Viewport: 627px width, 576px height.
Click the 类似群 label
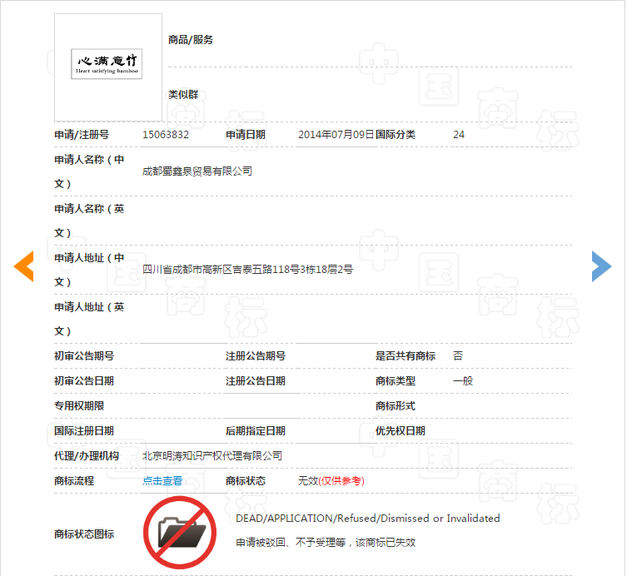(183, 95)
